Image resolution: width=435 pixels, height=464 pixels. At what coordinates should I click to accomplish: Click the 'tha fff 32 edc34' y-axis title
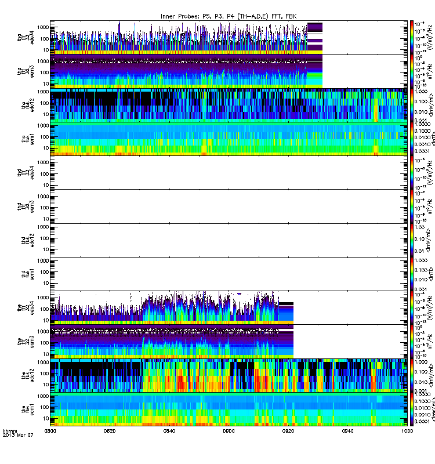click(26, 38)
